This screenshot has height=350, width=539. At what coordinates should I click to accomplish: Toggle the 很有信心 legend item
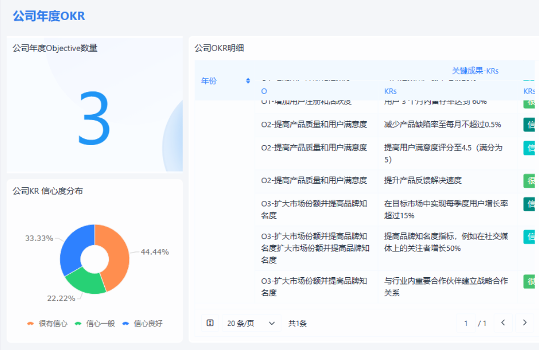click(47, 324)
